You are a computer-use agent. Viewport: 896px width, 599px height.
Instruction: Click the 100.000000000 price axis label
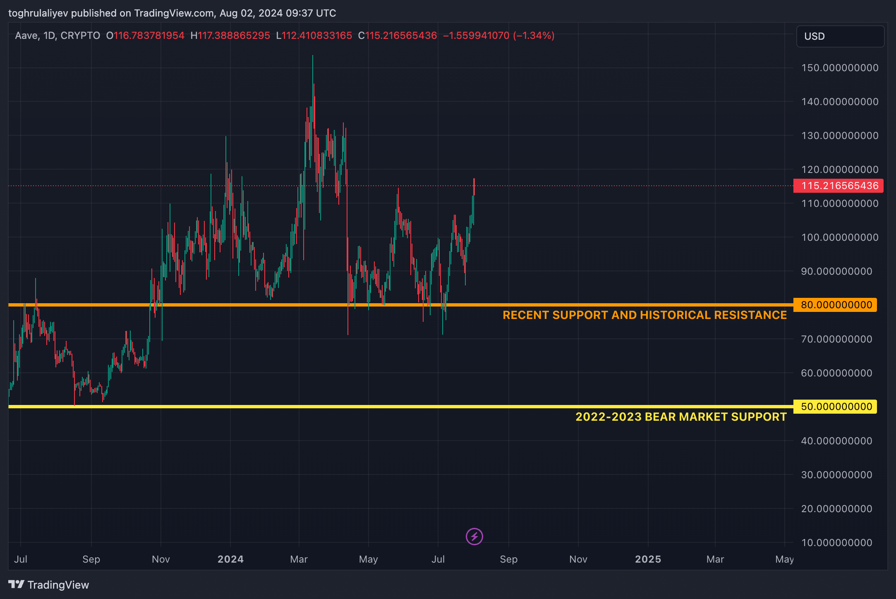point(840,237)
